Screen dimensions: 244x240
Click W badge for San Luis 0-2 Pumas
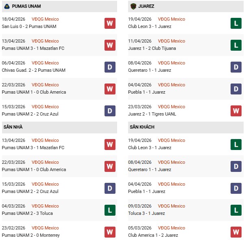(110, 23)
